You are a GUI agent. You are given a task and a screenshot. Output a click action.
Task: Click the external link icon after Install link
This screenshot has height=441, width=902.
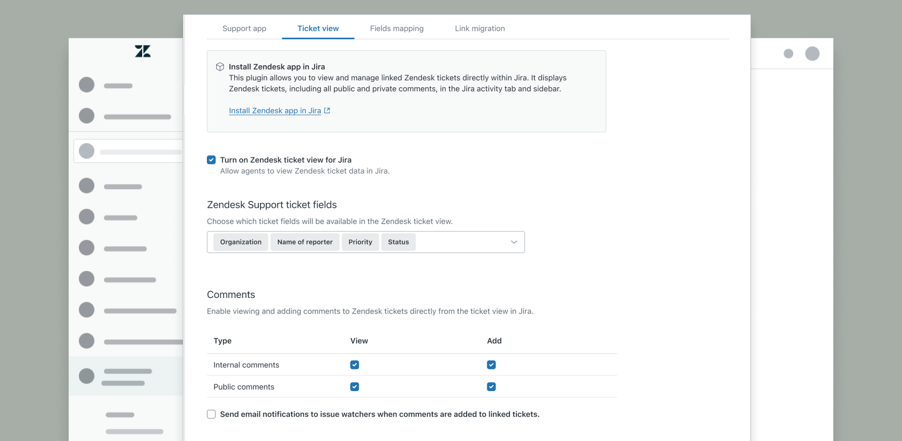(x=327, y=111)
